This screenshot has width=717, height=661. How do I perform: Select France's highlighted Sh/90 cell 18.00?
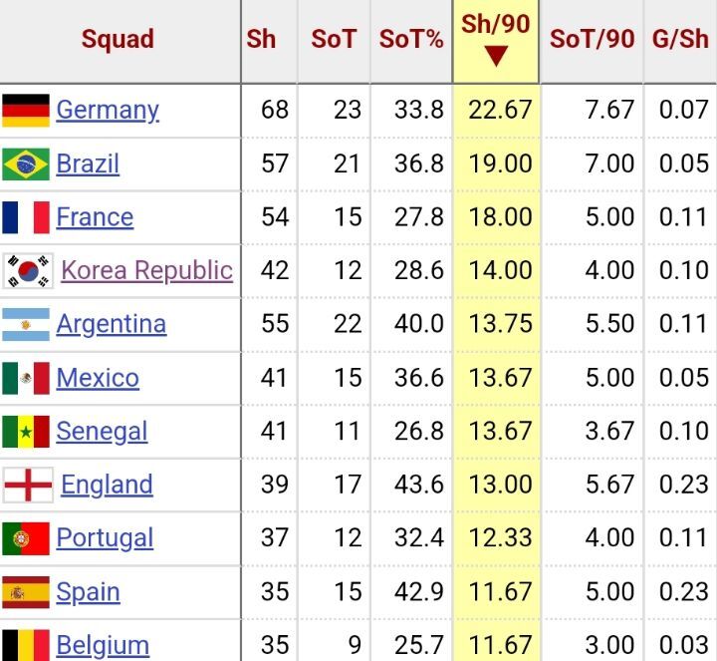[496, 217]
